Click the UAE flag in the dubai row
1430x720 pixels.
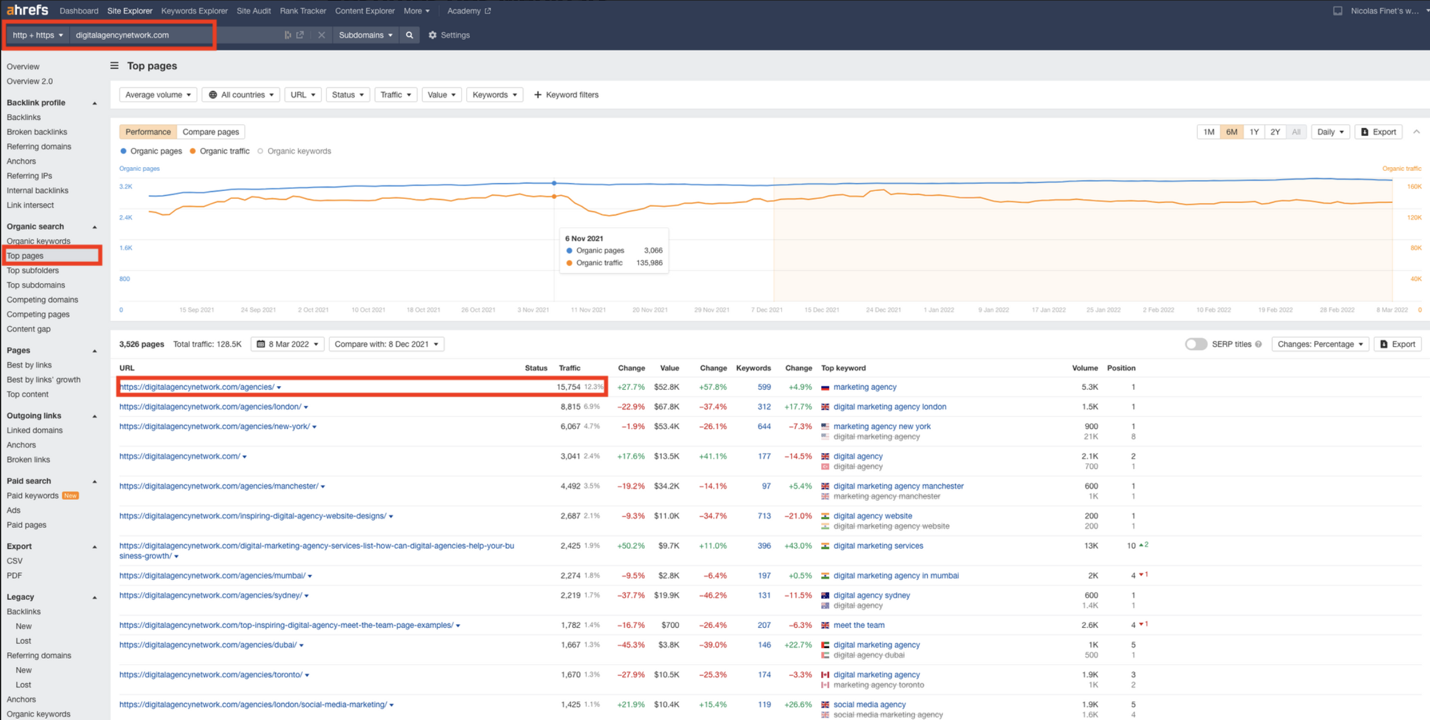[825, 645]
